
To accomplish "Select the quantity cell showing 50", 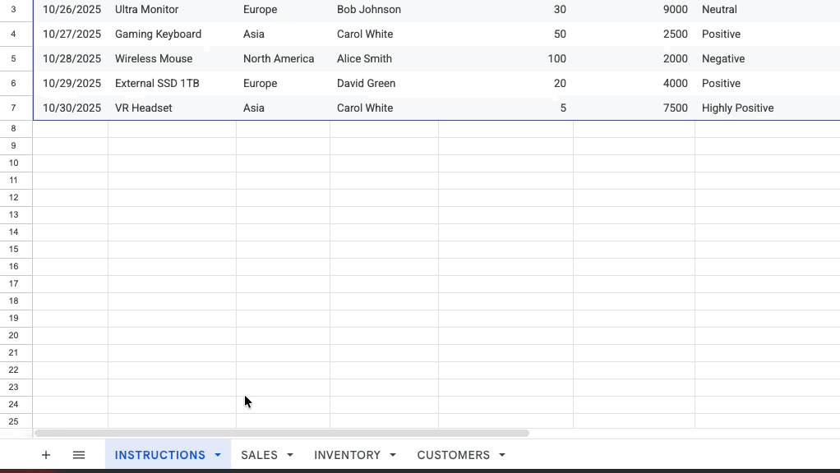I will (505, 34).
